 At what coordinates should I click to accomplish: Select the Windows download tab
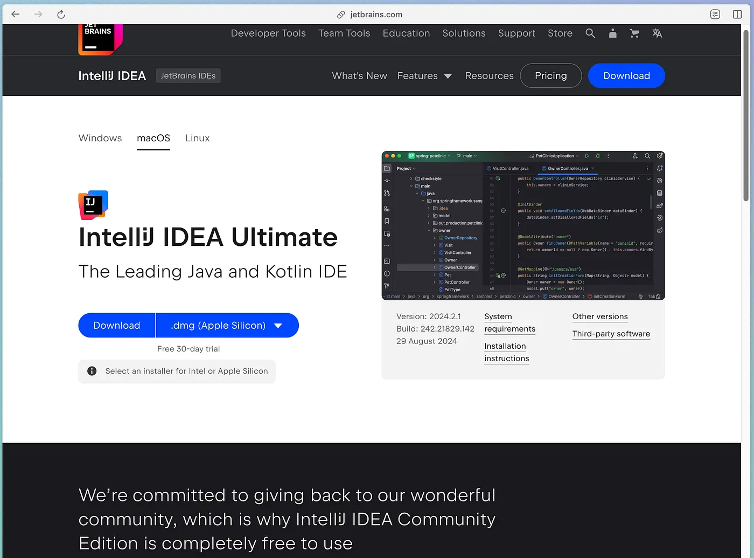(x=100, y=138)
